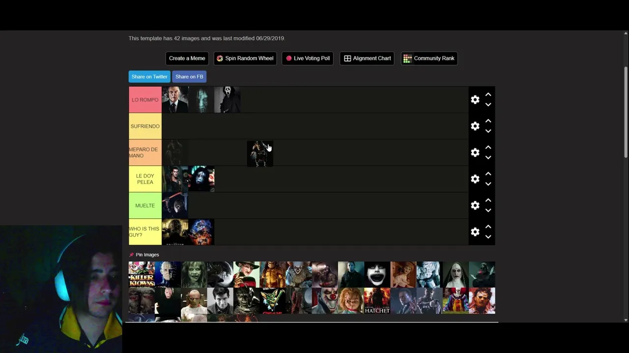Move MEPARO DE MANO tier up
The width and height of the screenshot is (629, 353).
488,148
